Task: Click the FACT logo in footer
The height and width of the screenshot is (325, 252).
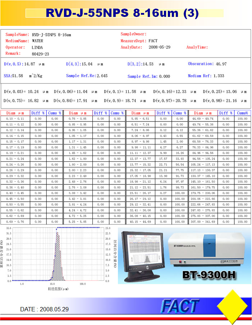Action: coord(179,306)
